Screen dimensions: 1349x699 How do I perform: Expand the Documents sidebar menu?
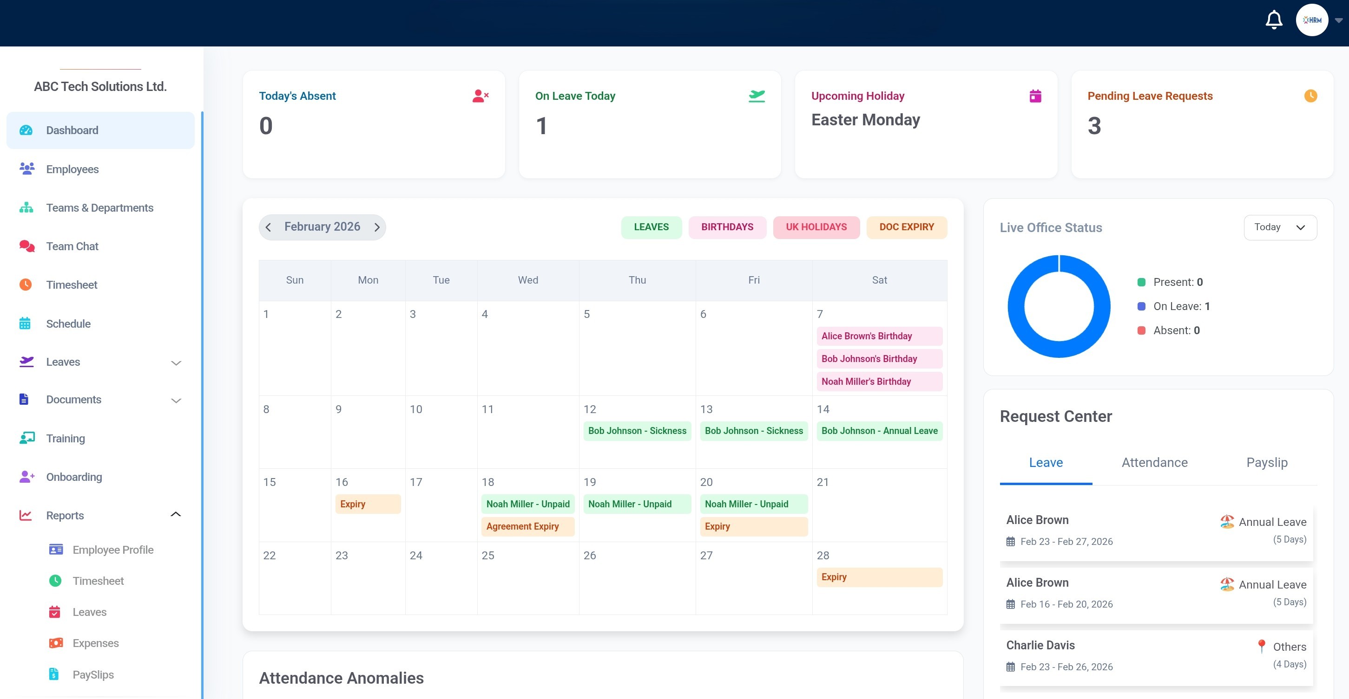click(176, 400)
